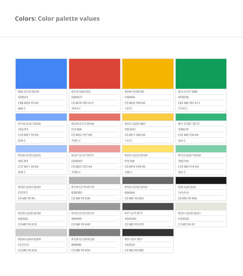Select the red DB4437 color swatch

pos(94,74)
